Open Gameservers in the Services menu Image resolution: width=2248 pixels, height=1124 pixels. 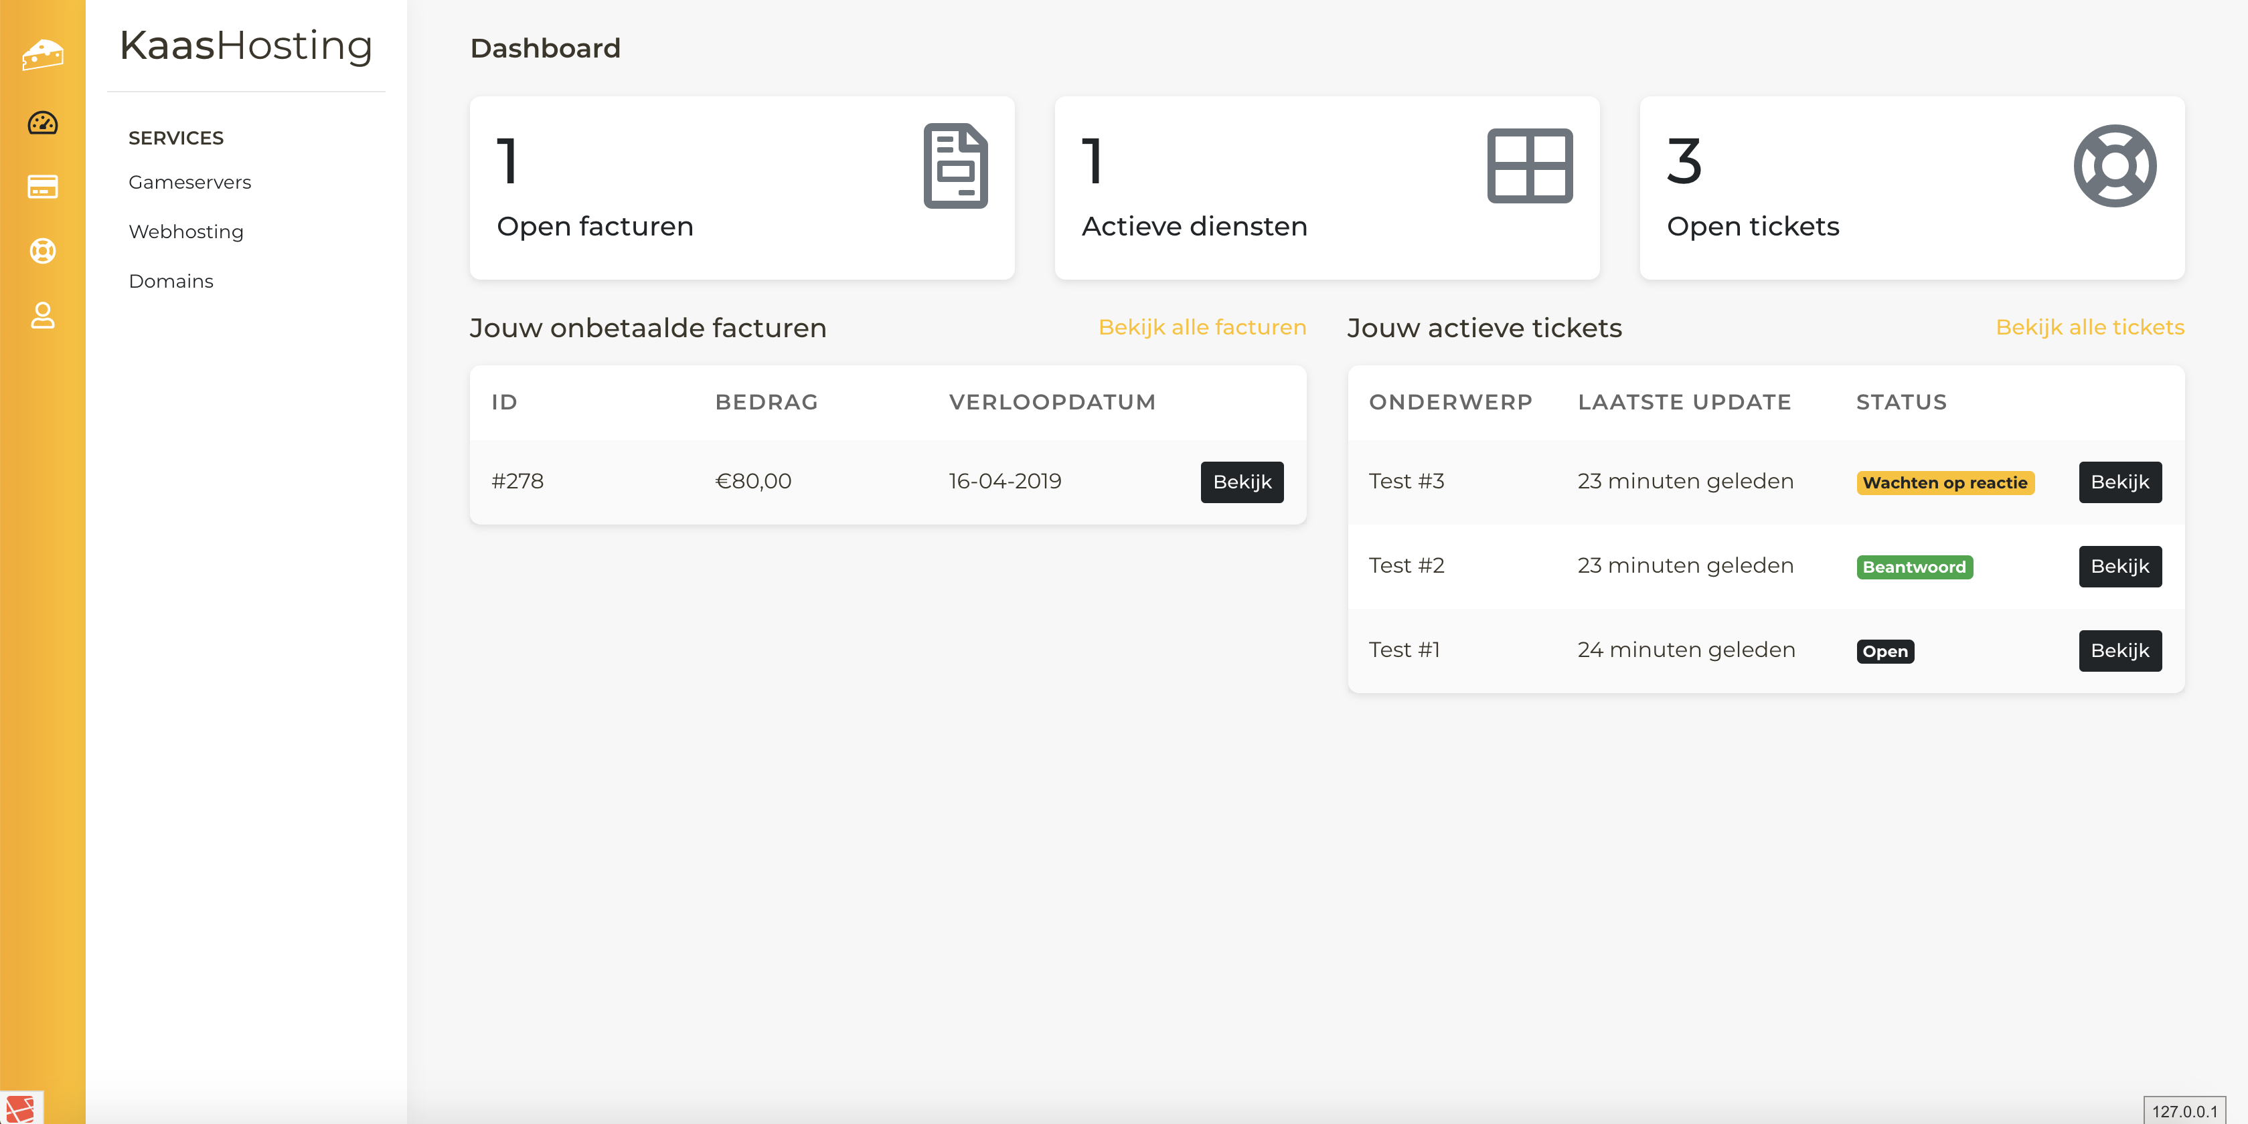pos(189,182)
